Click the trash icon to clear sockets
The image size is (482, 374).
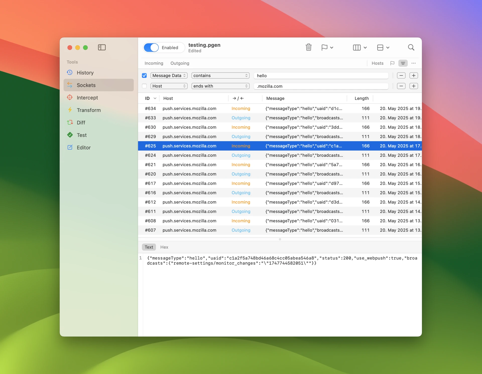coord(309,47)
